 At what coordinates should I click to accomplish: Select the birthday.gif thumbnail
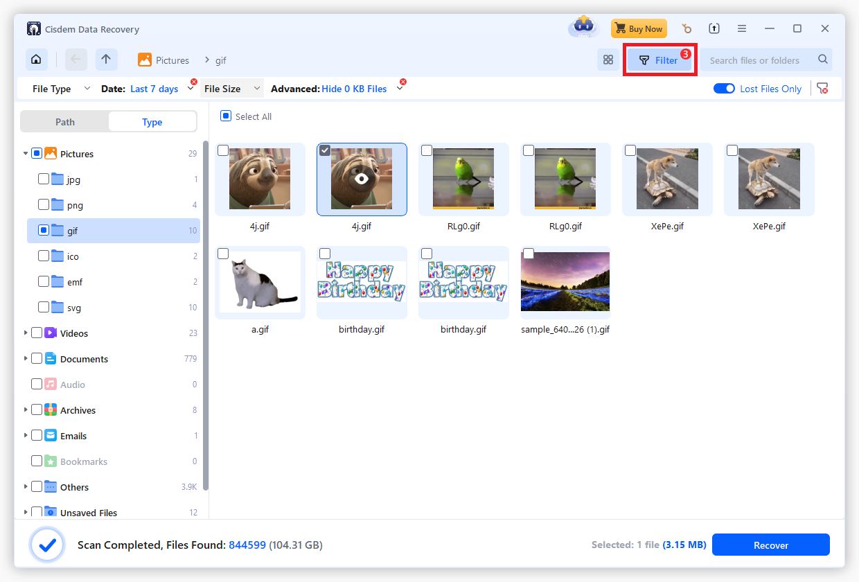(362, 282)
